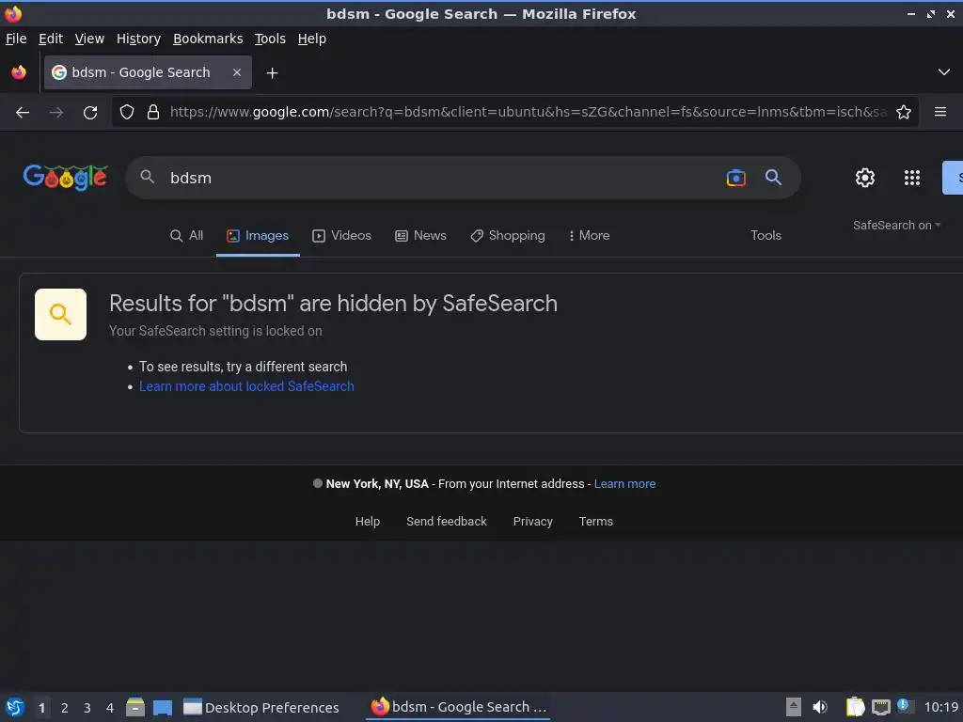Switch to the Videos tab
Viewport: 963px width, 722px height.
click(342, 236)
